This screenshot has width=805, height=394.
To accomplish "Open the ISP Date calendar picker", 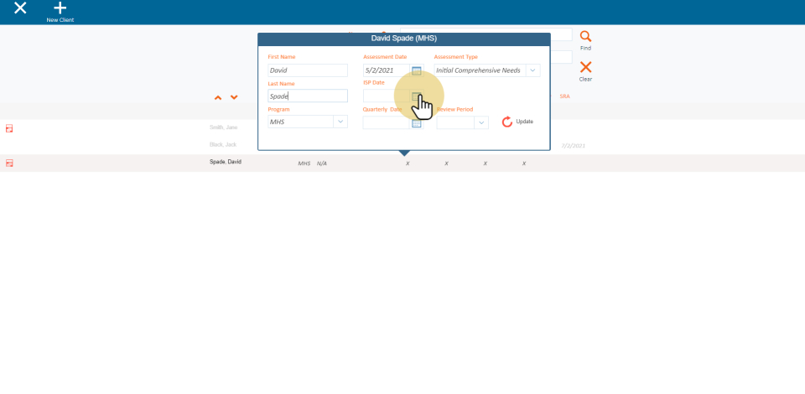I will (x=417, y=96).
